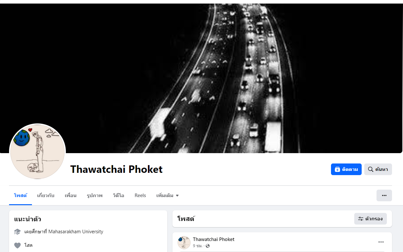Select the รูปภาพ tab
This screenshot has width=403, height=252.
pos(95,195)
